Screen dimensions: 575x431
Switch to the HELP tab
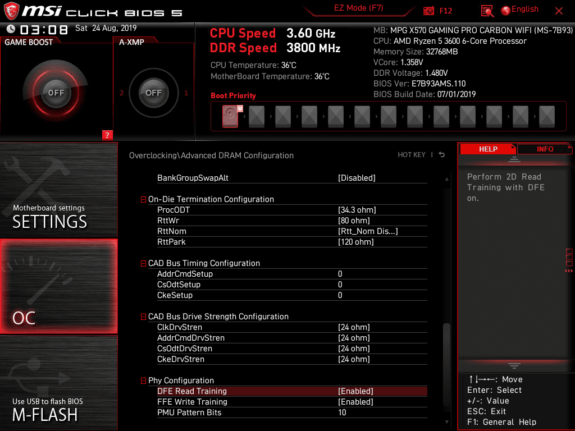click(488, 149)
